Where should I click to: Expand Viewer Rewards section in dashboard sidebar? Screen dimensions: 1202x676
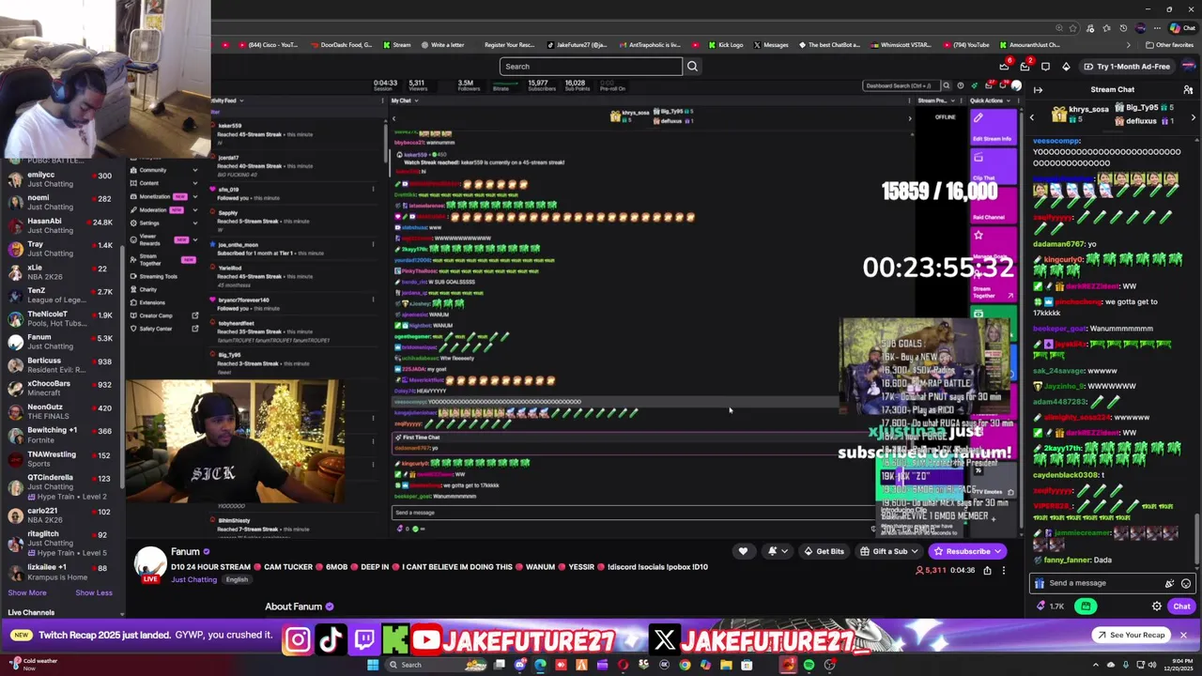point(194,239)
